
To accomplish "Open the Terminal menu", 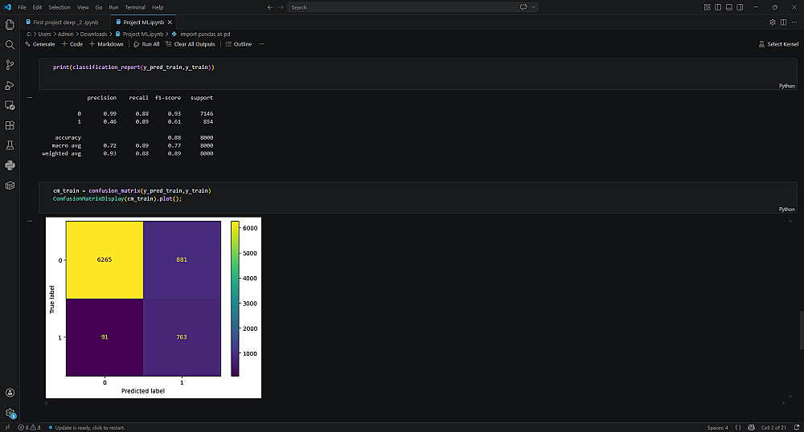I will (135, 7).
